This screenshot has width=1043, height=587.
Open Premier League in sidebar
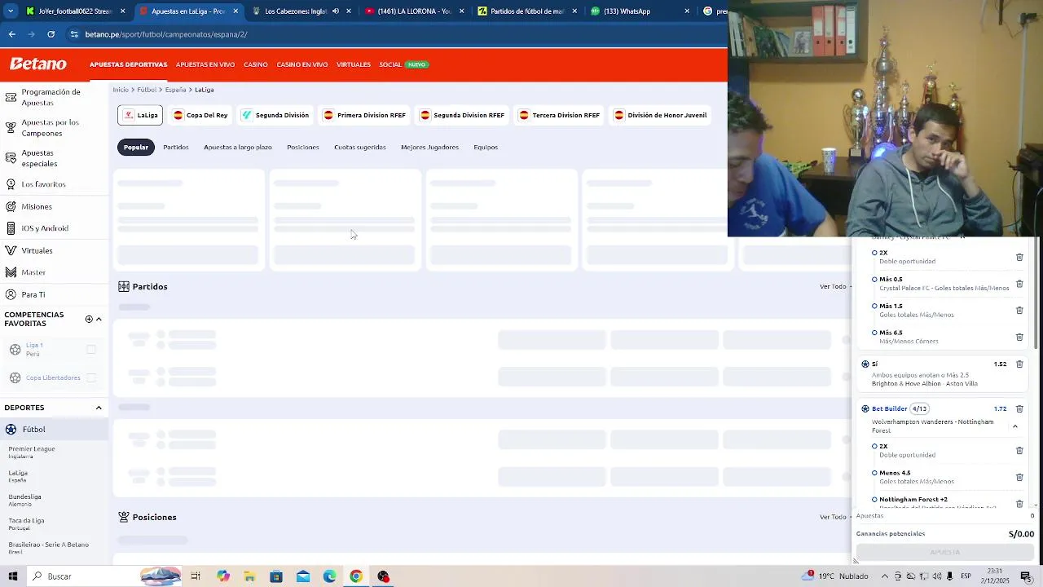(x=32, y=452)
